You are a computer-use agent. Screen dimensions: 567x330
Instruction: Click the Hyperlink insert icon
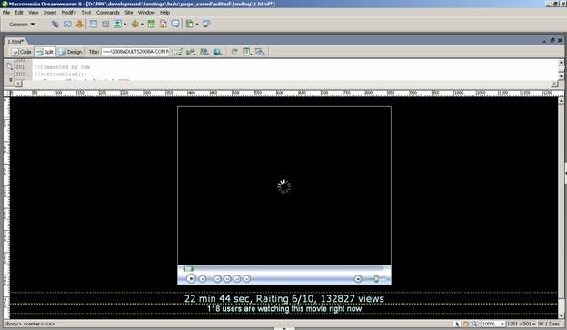[55, 25]
